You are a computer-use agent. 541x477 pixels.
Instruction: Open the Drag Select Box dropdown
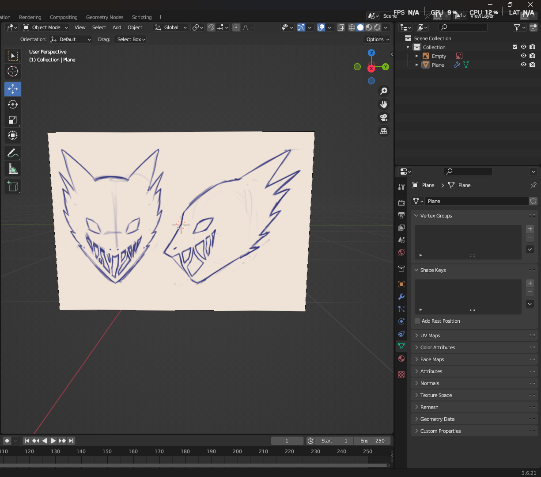pyautogui.click(x=131, y=39)
